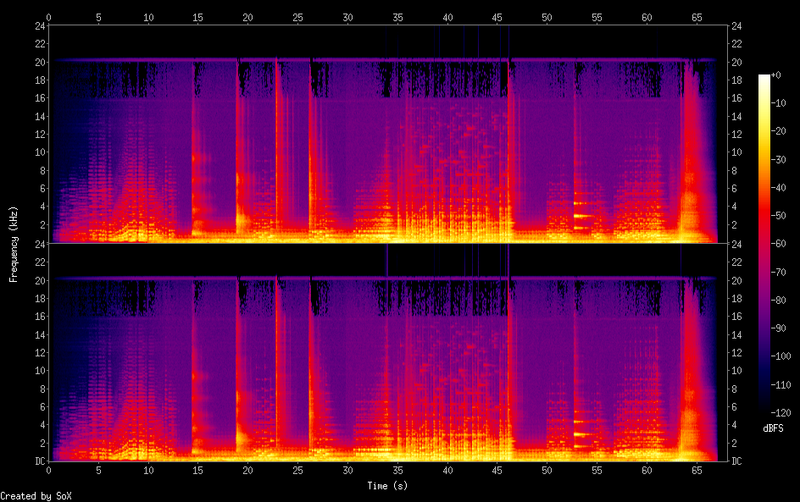This screenshot has height=502, width=800.
Task: Click the "DC" label at the bottom-right corner
Action: [x=737, y=461]
